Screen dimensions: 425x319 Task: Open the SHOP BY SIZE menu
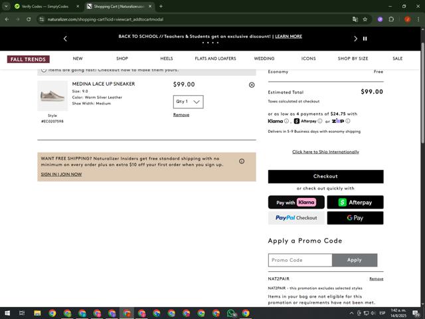pos(353,58)
